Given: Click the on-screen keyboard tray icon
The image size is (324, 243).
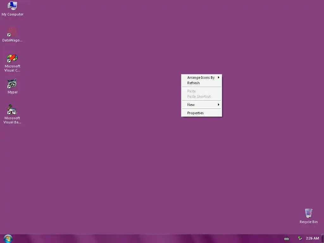Looking at the screenshot, I should tap(287, 239).
